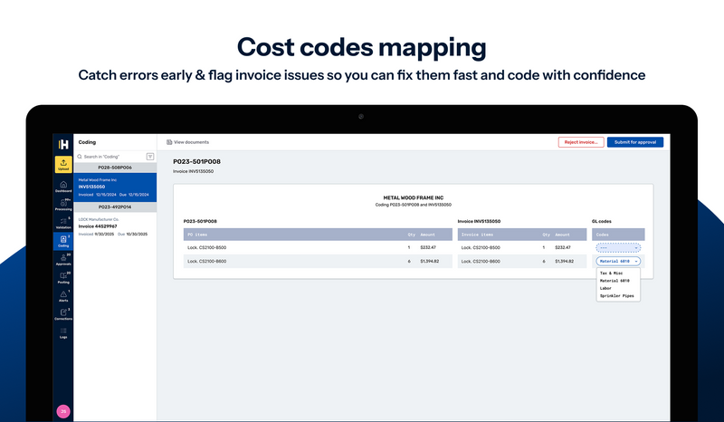The width and height of the screenshot is (724, 422).
Task: Open the Validation section
Action: [63, 224]
